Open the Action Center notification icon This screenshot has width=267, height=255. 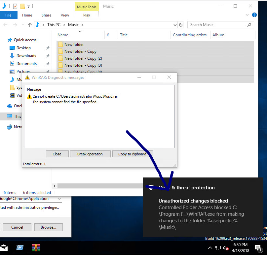pos(258,248)
